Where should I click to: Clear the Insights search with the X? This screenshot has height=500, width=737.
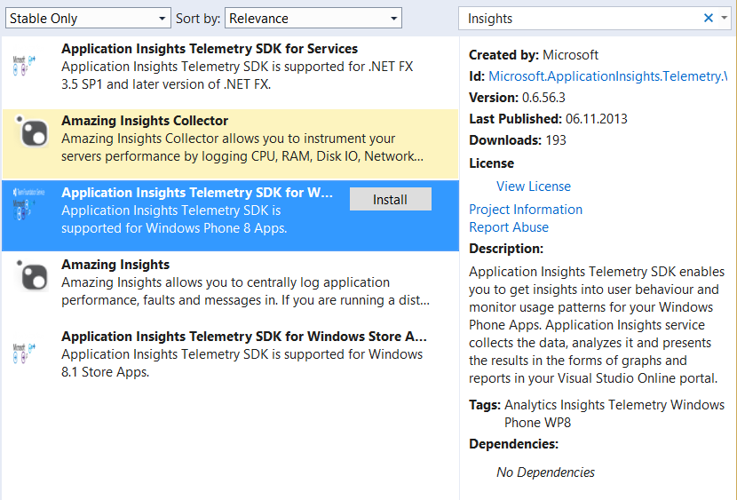point(709,18)
